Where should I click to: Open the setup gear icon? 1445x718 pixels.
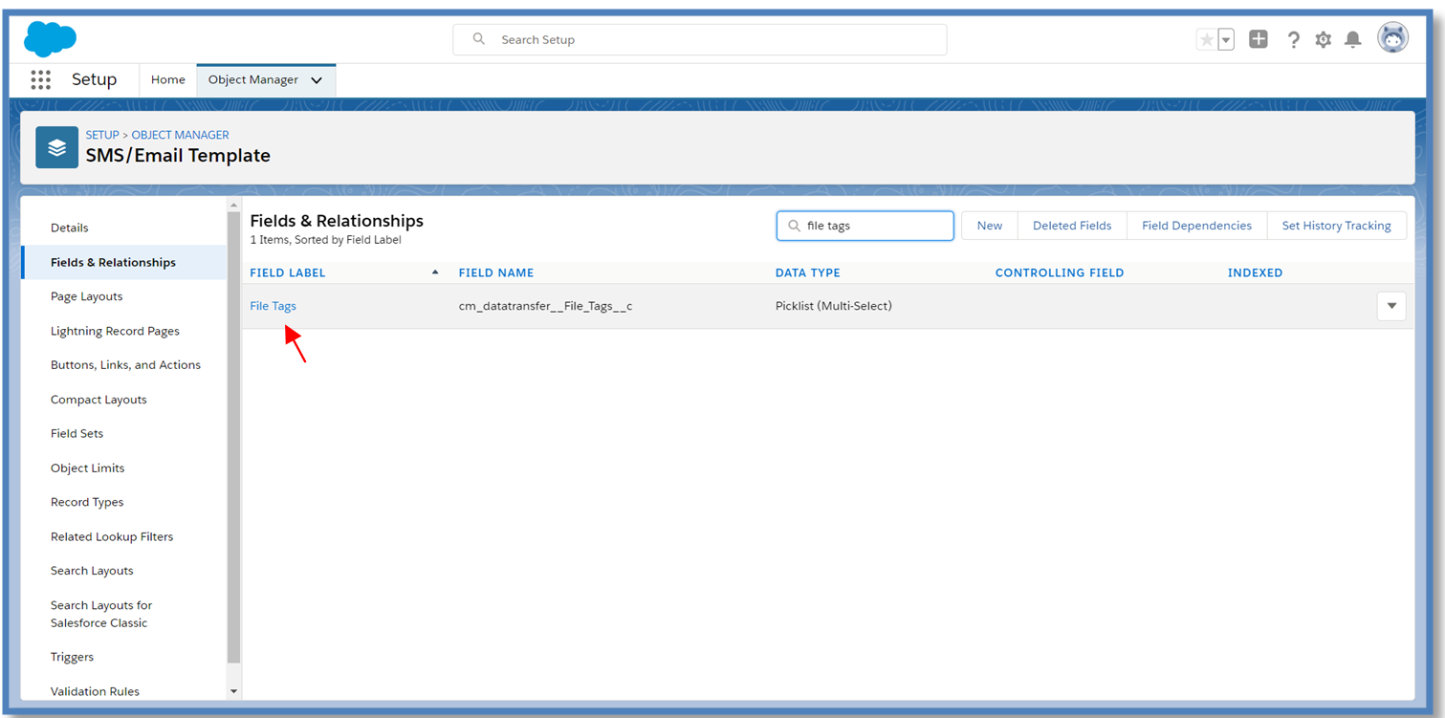(1324, 39)
